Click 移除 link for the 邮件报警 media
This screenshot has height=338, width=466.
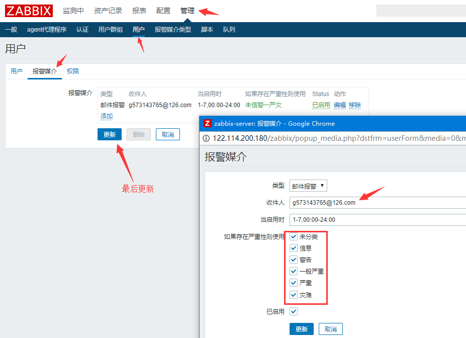click(355, 105)
